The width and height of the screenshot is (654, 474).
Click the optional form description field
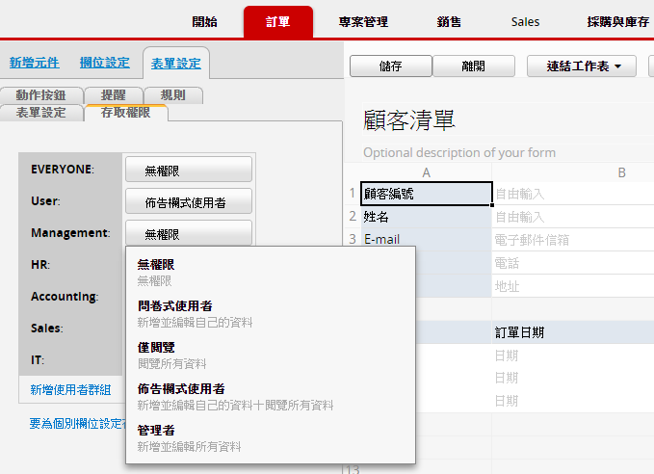pos(459,153)
